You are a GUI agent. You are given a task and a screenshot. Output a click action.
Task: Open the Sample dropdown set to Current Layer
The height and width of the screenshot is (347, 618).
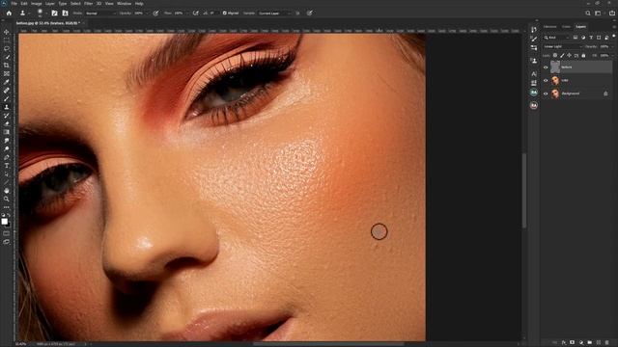tap(274, 13)
